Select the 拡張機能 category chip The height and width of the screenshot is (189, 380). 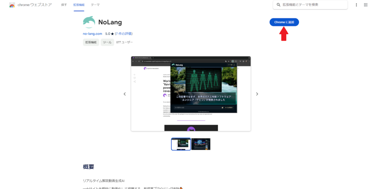coord(91,42)
